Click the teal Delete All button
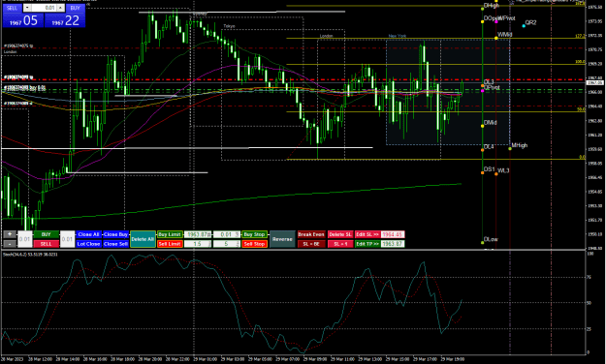Image resolution: width=606 pixels, height=364 pixels. pyautogui.click(x=143, y=239)
